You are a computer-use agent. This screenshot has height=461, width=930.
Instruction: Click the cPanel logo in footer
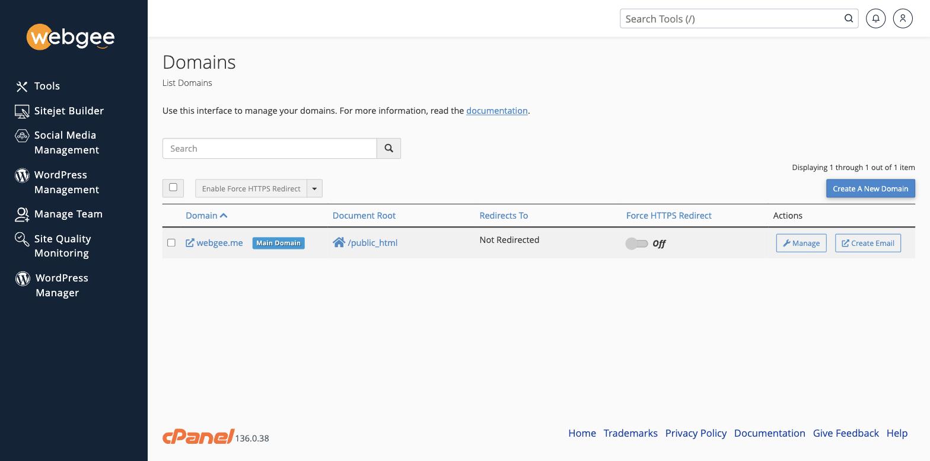coord(198,437)
